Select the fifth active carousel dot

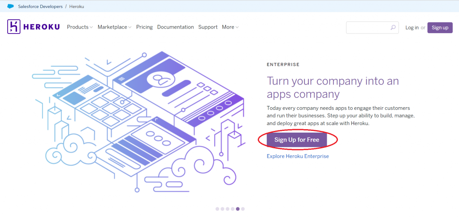238,209
